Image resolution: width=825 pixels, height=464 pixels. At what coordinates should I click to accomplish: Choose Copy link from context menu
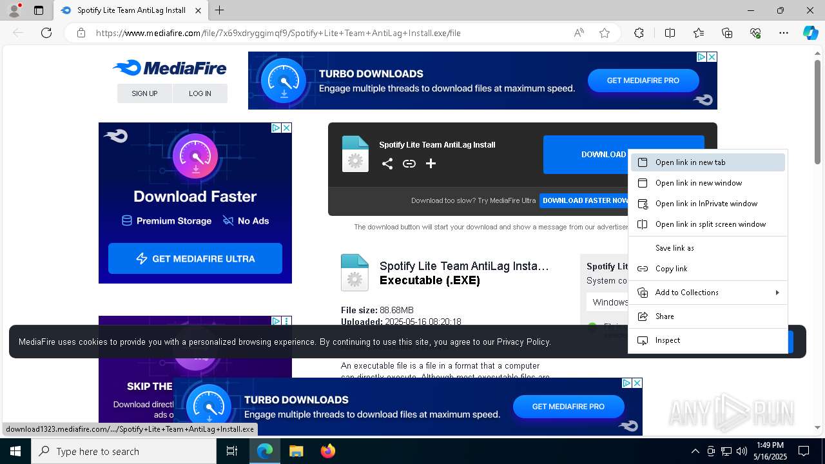708,269
